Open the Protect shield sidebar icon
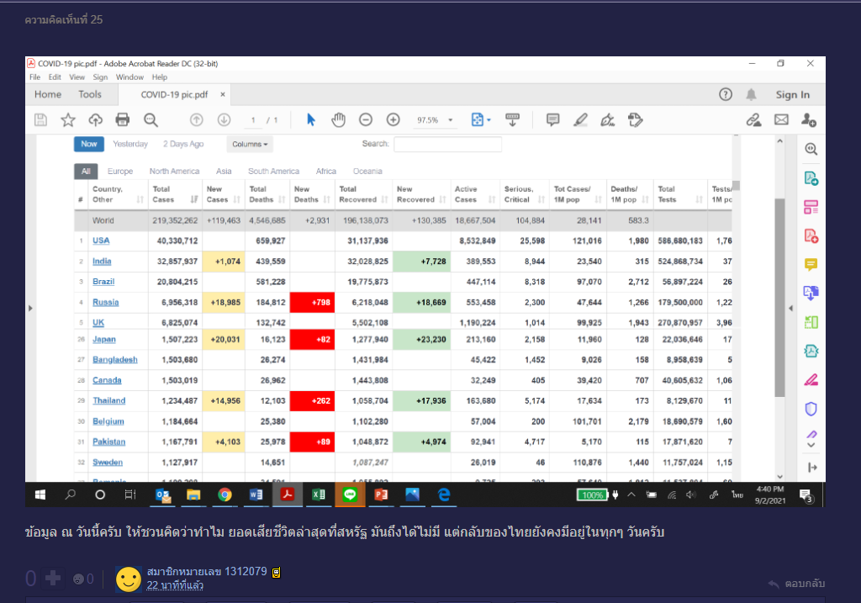The width and height of the screenshot is (861, 603). pos(811,409)
